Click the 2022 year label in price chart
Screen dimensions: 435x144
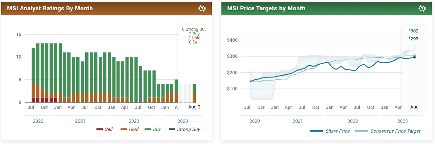coord(353,121)
